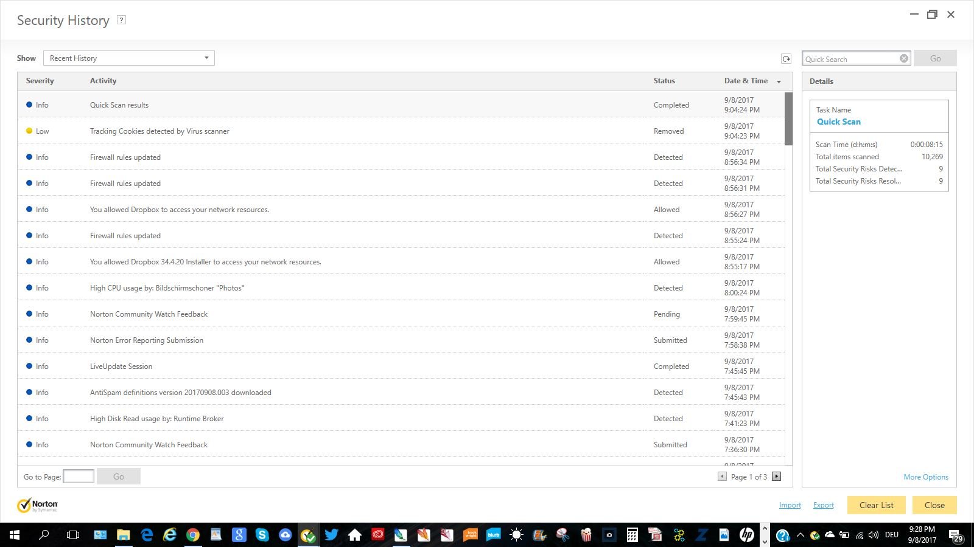The image size is (974, 547).
Task: Select Norton Error Reporting Submission row
Action: point(401,340)
